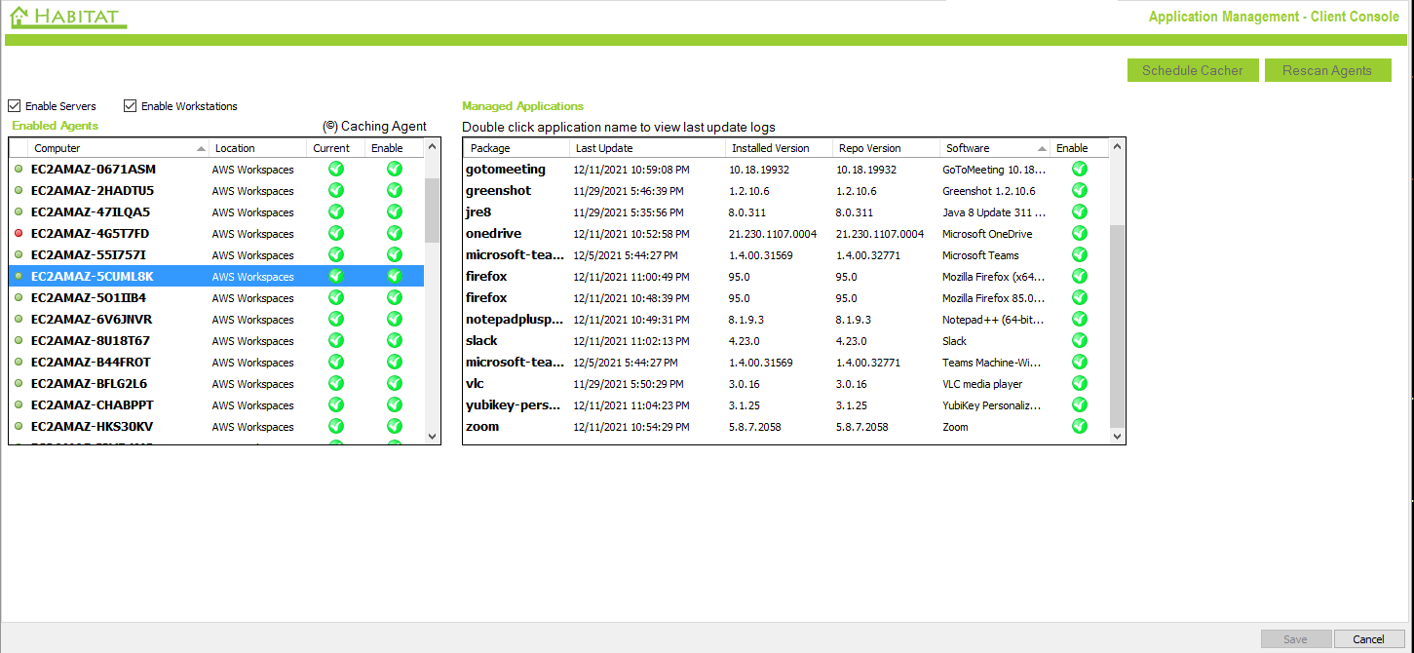Click the Schedule Cacher button
This screenshot has height=653, width=1414.
tap(1192, 69)
